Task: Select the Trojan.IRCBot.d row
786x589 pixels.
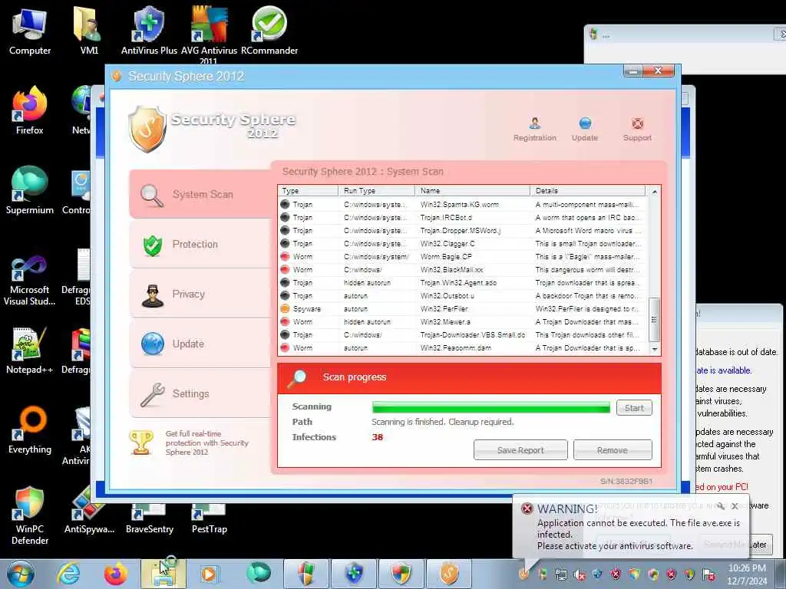Action: [x=463, y=217]
